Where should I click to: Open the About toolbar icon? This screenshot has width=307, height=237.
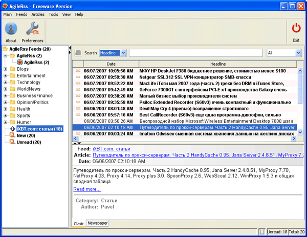[11, 29]
